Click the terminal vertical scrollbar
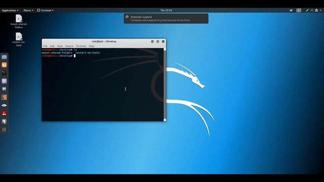The width and height of the screenshot is (324, 182). click(165, 84)
